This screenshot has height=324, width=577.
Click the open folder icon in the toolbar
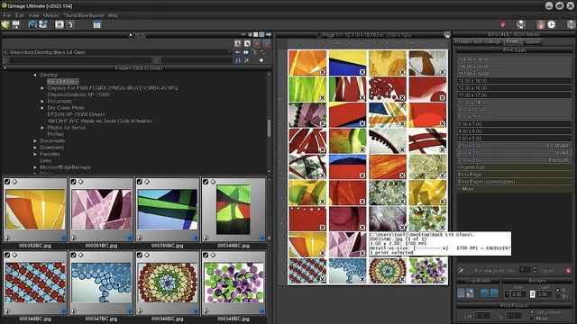click(5, 24)
